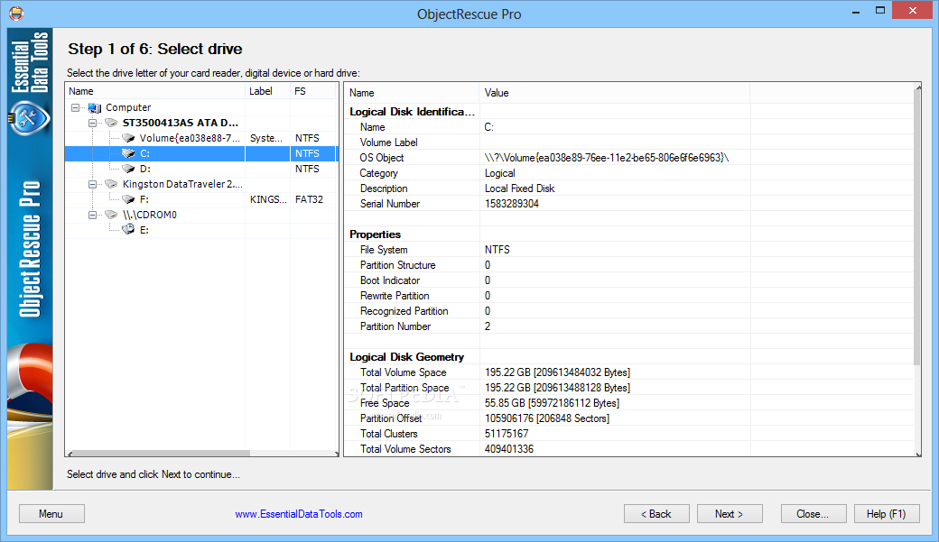Image resolution: width=939 pixels, height=542 pixels.
Task: Go to previous step with Back
Action: click(x=656, y=514)
